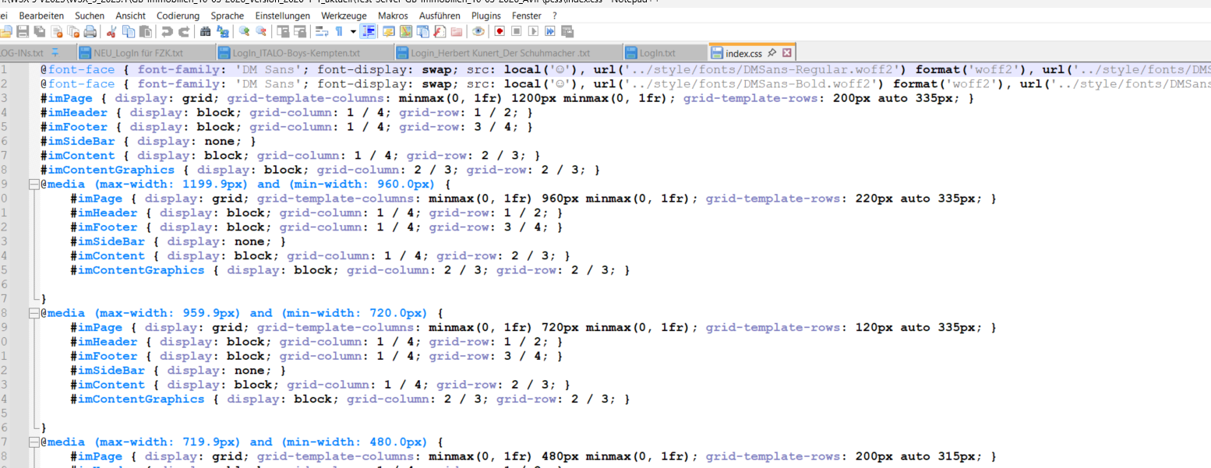Click the Save file toolbar icon
This screenshot has width=1211, height=468.
[x=23, y=32]
